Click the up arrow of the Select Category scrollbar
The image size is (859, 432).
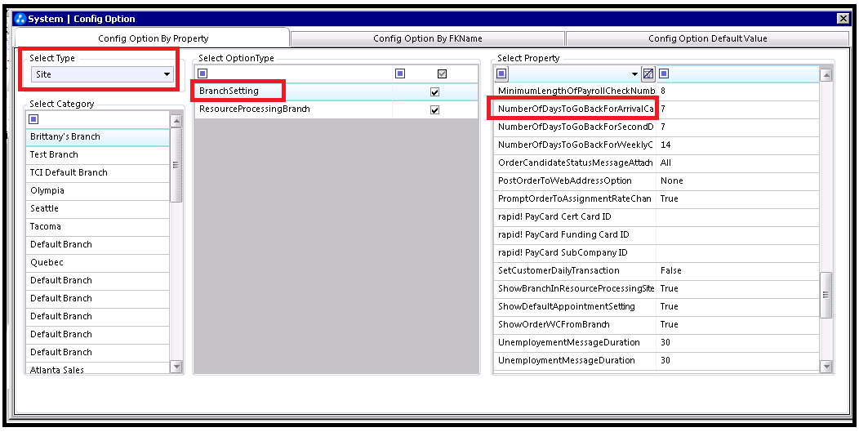(x=176, y=121)
